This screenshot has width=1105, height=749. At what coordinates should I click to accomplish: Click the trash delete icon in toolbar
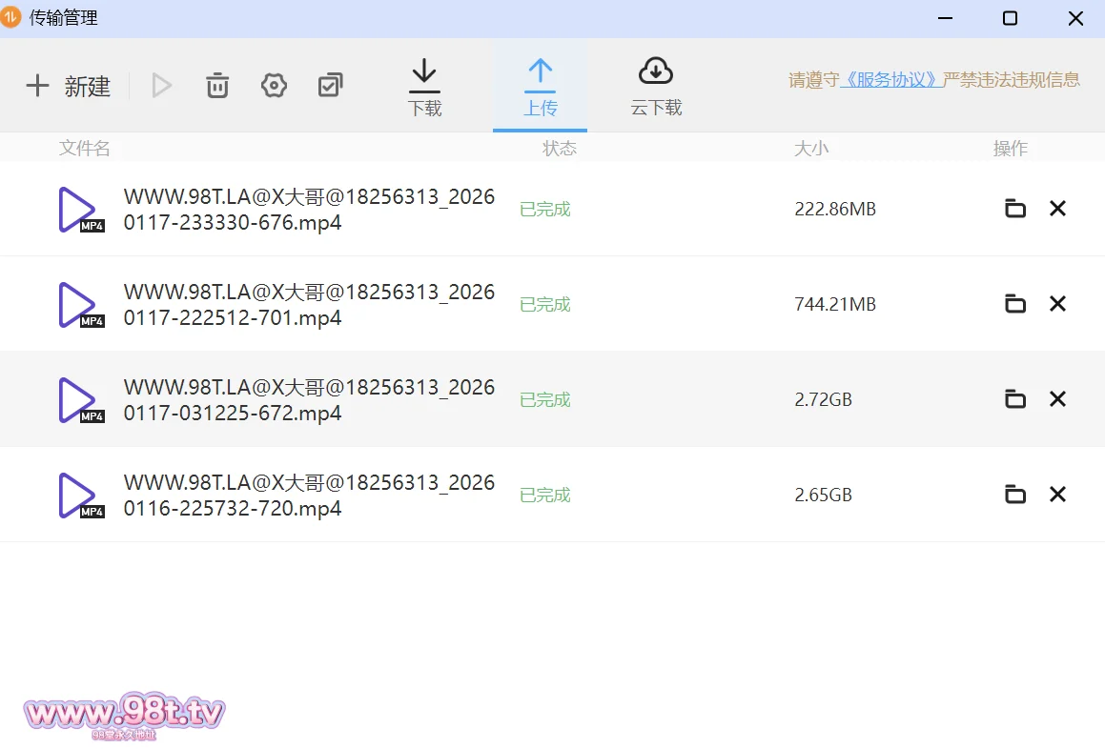pyautogui.click(x=217, y=86)
